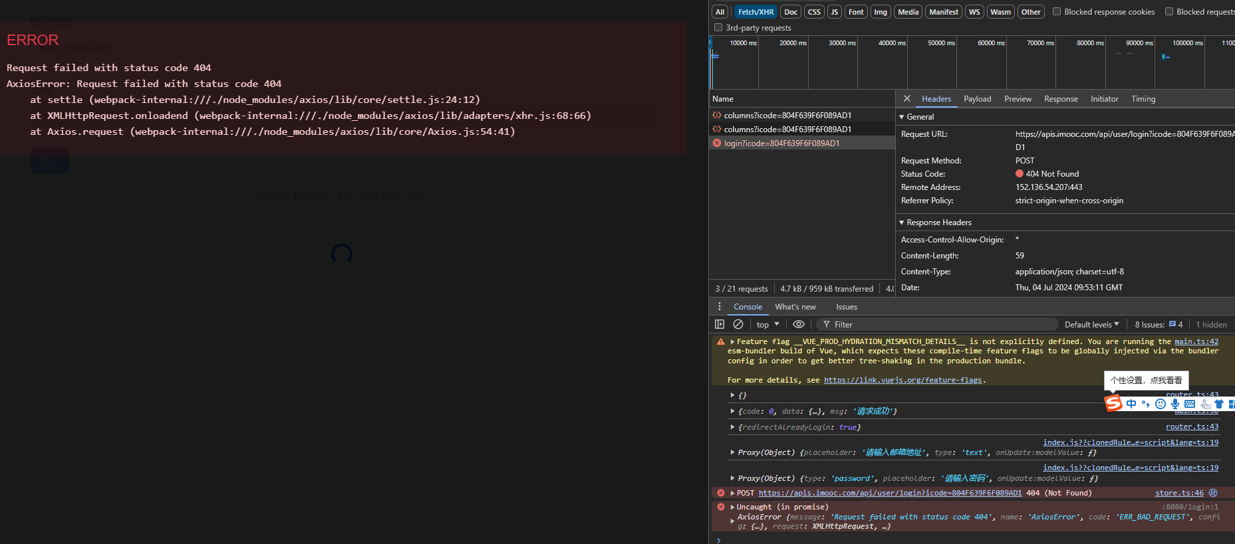Toggle the console sidebar panel icon
The image size is (1235, 544).
click(x=720, y=324)
